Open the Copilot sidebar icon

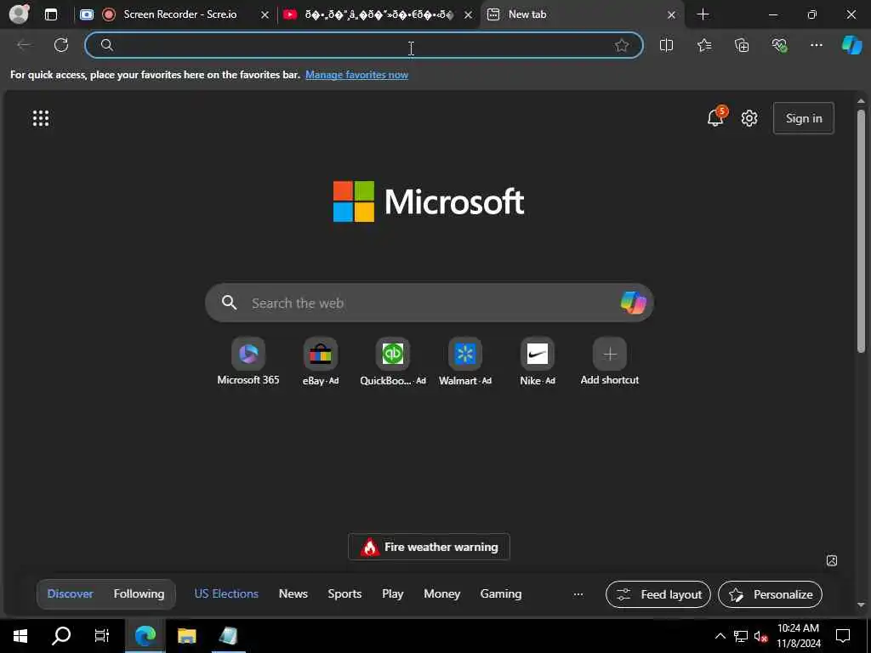point(851,44)
